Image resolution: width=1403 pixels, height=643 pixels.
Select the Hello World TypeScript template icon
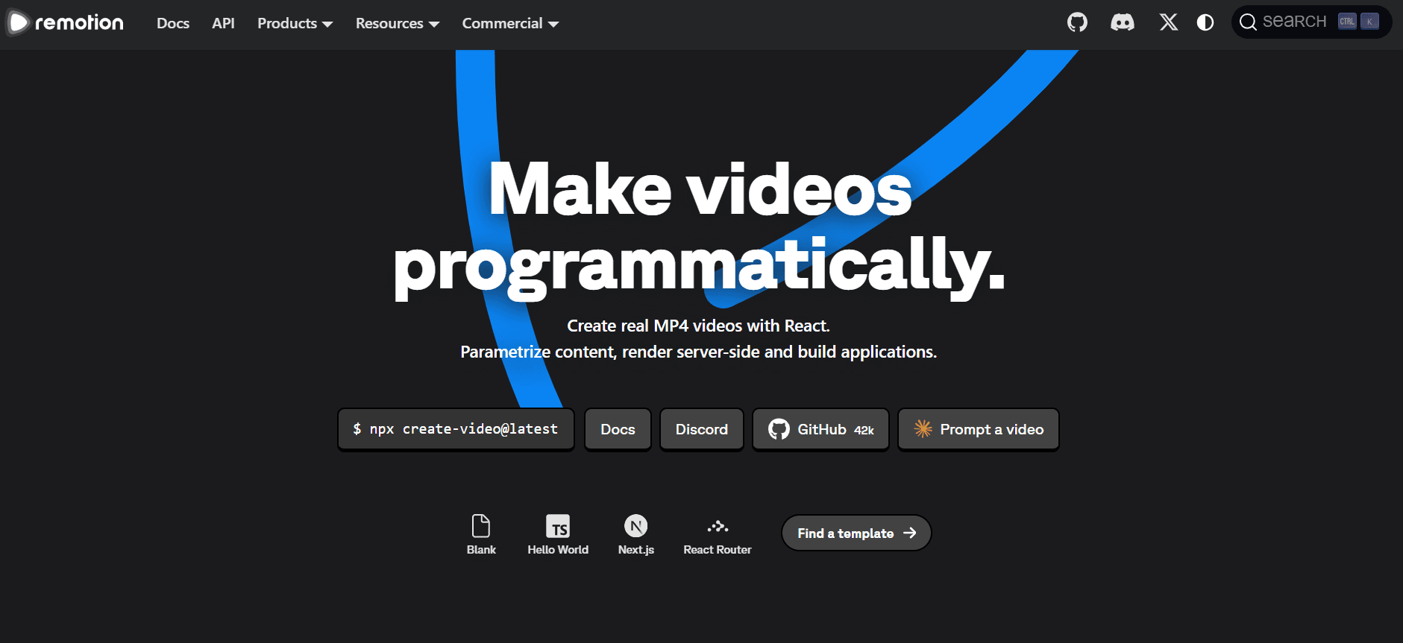click(x=558, y=526)
